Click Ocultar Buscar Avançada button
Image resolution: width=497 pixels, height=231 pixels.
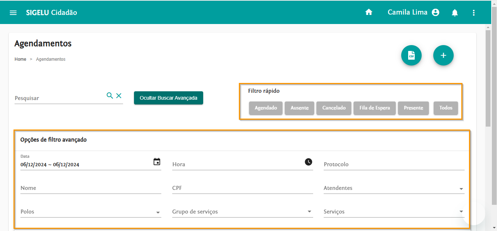[x=168, y=98]
